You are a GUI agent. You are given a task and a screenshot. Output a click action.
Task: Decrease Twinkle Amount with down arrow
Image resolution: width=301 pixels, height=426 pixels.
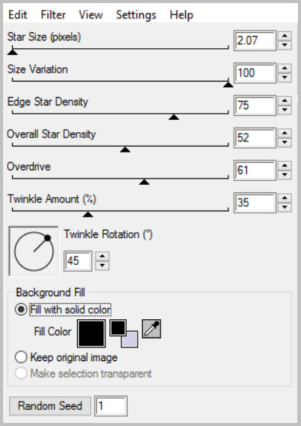click(x=285, y=207)
